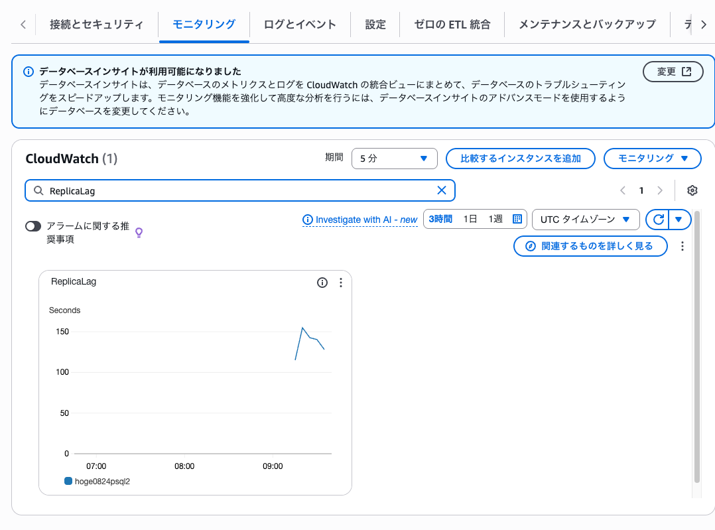
Task: Select the モニタリング tab
Action: pos(204,25)
